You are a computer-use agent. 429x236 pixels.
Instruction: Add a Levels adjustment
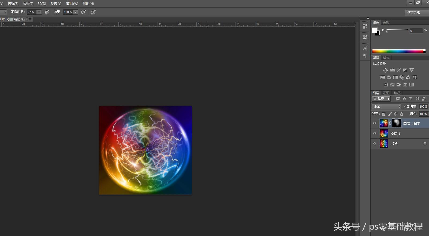click(392, 70)
